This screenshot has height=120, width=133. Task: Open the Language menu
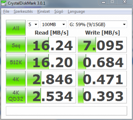tap(76, 12)
